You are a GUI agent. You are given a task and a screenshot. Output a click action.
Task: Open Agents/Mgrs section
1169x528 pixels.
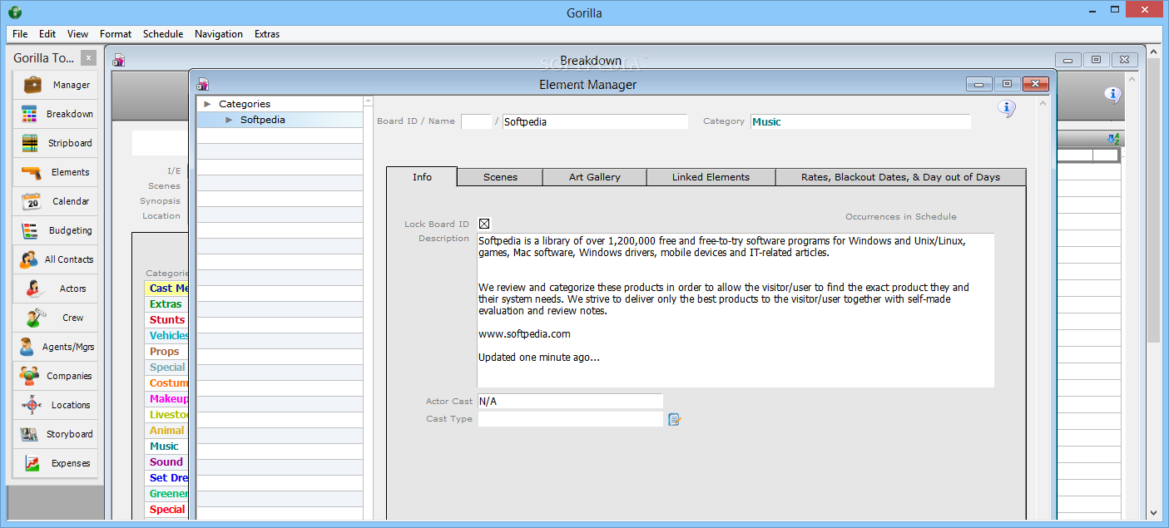pos(55,347)
